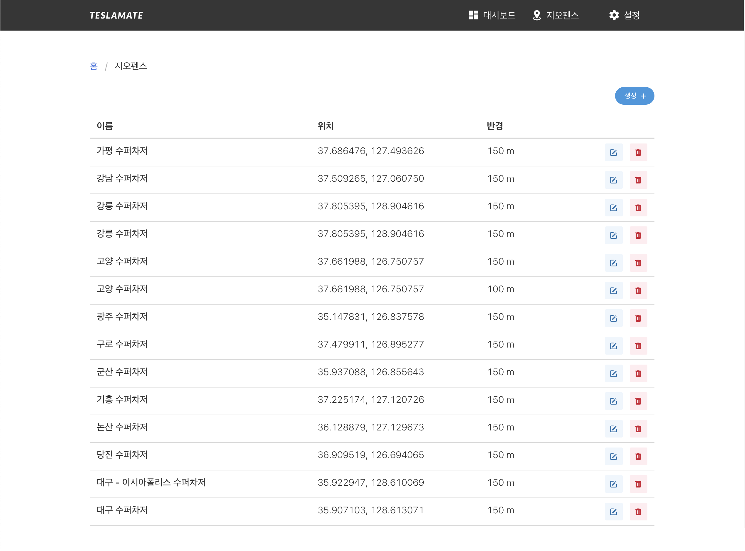Delete 고양 수퍼차저 with 150 m radius

point(638,263)
